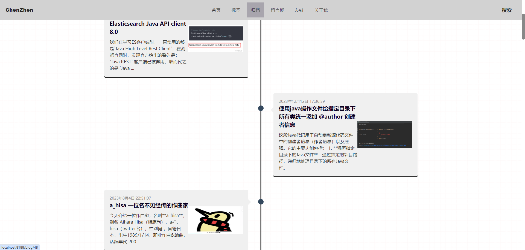Viewport: 525px width, 250px height.
Task: Click the ChenZhen site logo
Action: [x=19, y=10]
